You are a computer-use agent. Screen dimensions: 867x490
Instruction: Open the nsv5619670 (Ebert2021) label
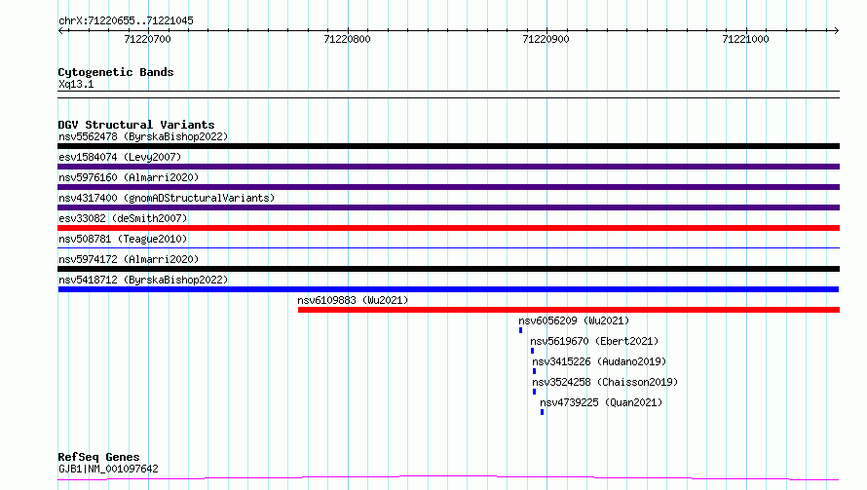coord(594,341)
